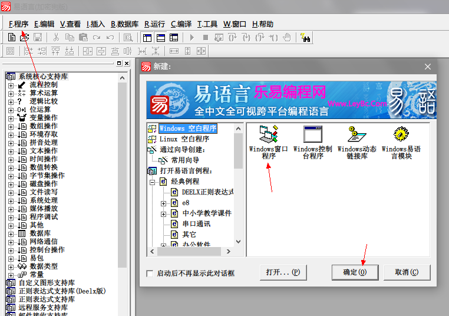Toggle the third window layout button
Screen dimensions: 449x316
174,38
